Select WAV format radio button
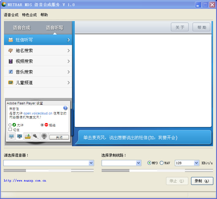217x199 pixels. [x=161, y=163]
